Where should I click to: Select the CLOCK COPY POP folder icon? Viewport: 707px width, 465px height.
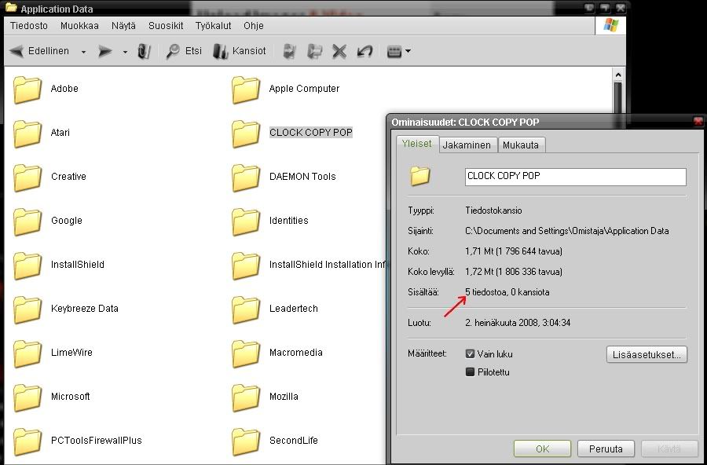point(246,134)
